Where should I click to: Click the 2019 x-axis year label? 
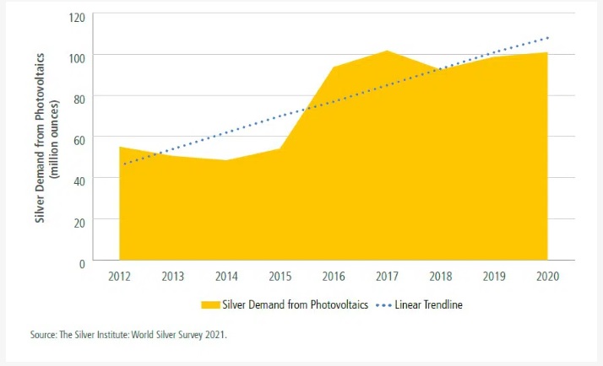[x=495, y=275]
